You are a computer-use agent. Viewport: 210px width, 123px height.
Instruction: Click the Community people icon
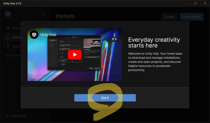8,55
